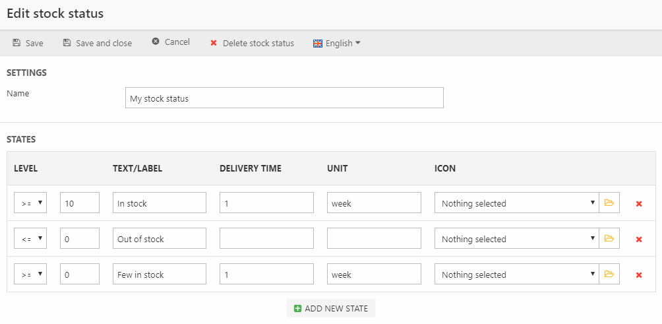Browse icon files for Out of stock row
The image size is (662, 324).
click(609, 239)
